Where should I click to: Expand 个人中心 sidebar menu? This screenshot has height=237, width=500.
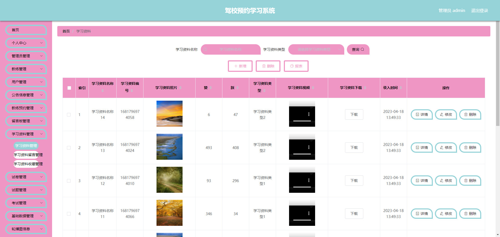pos(26,43)
